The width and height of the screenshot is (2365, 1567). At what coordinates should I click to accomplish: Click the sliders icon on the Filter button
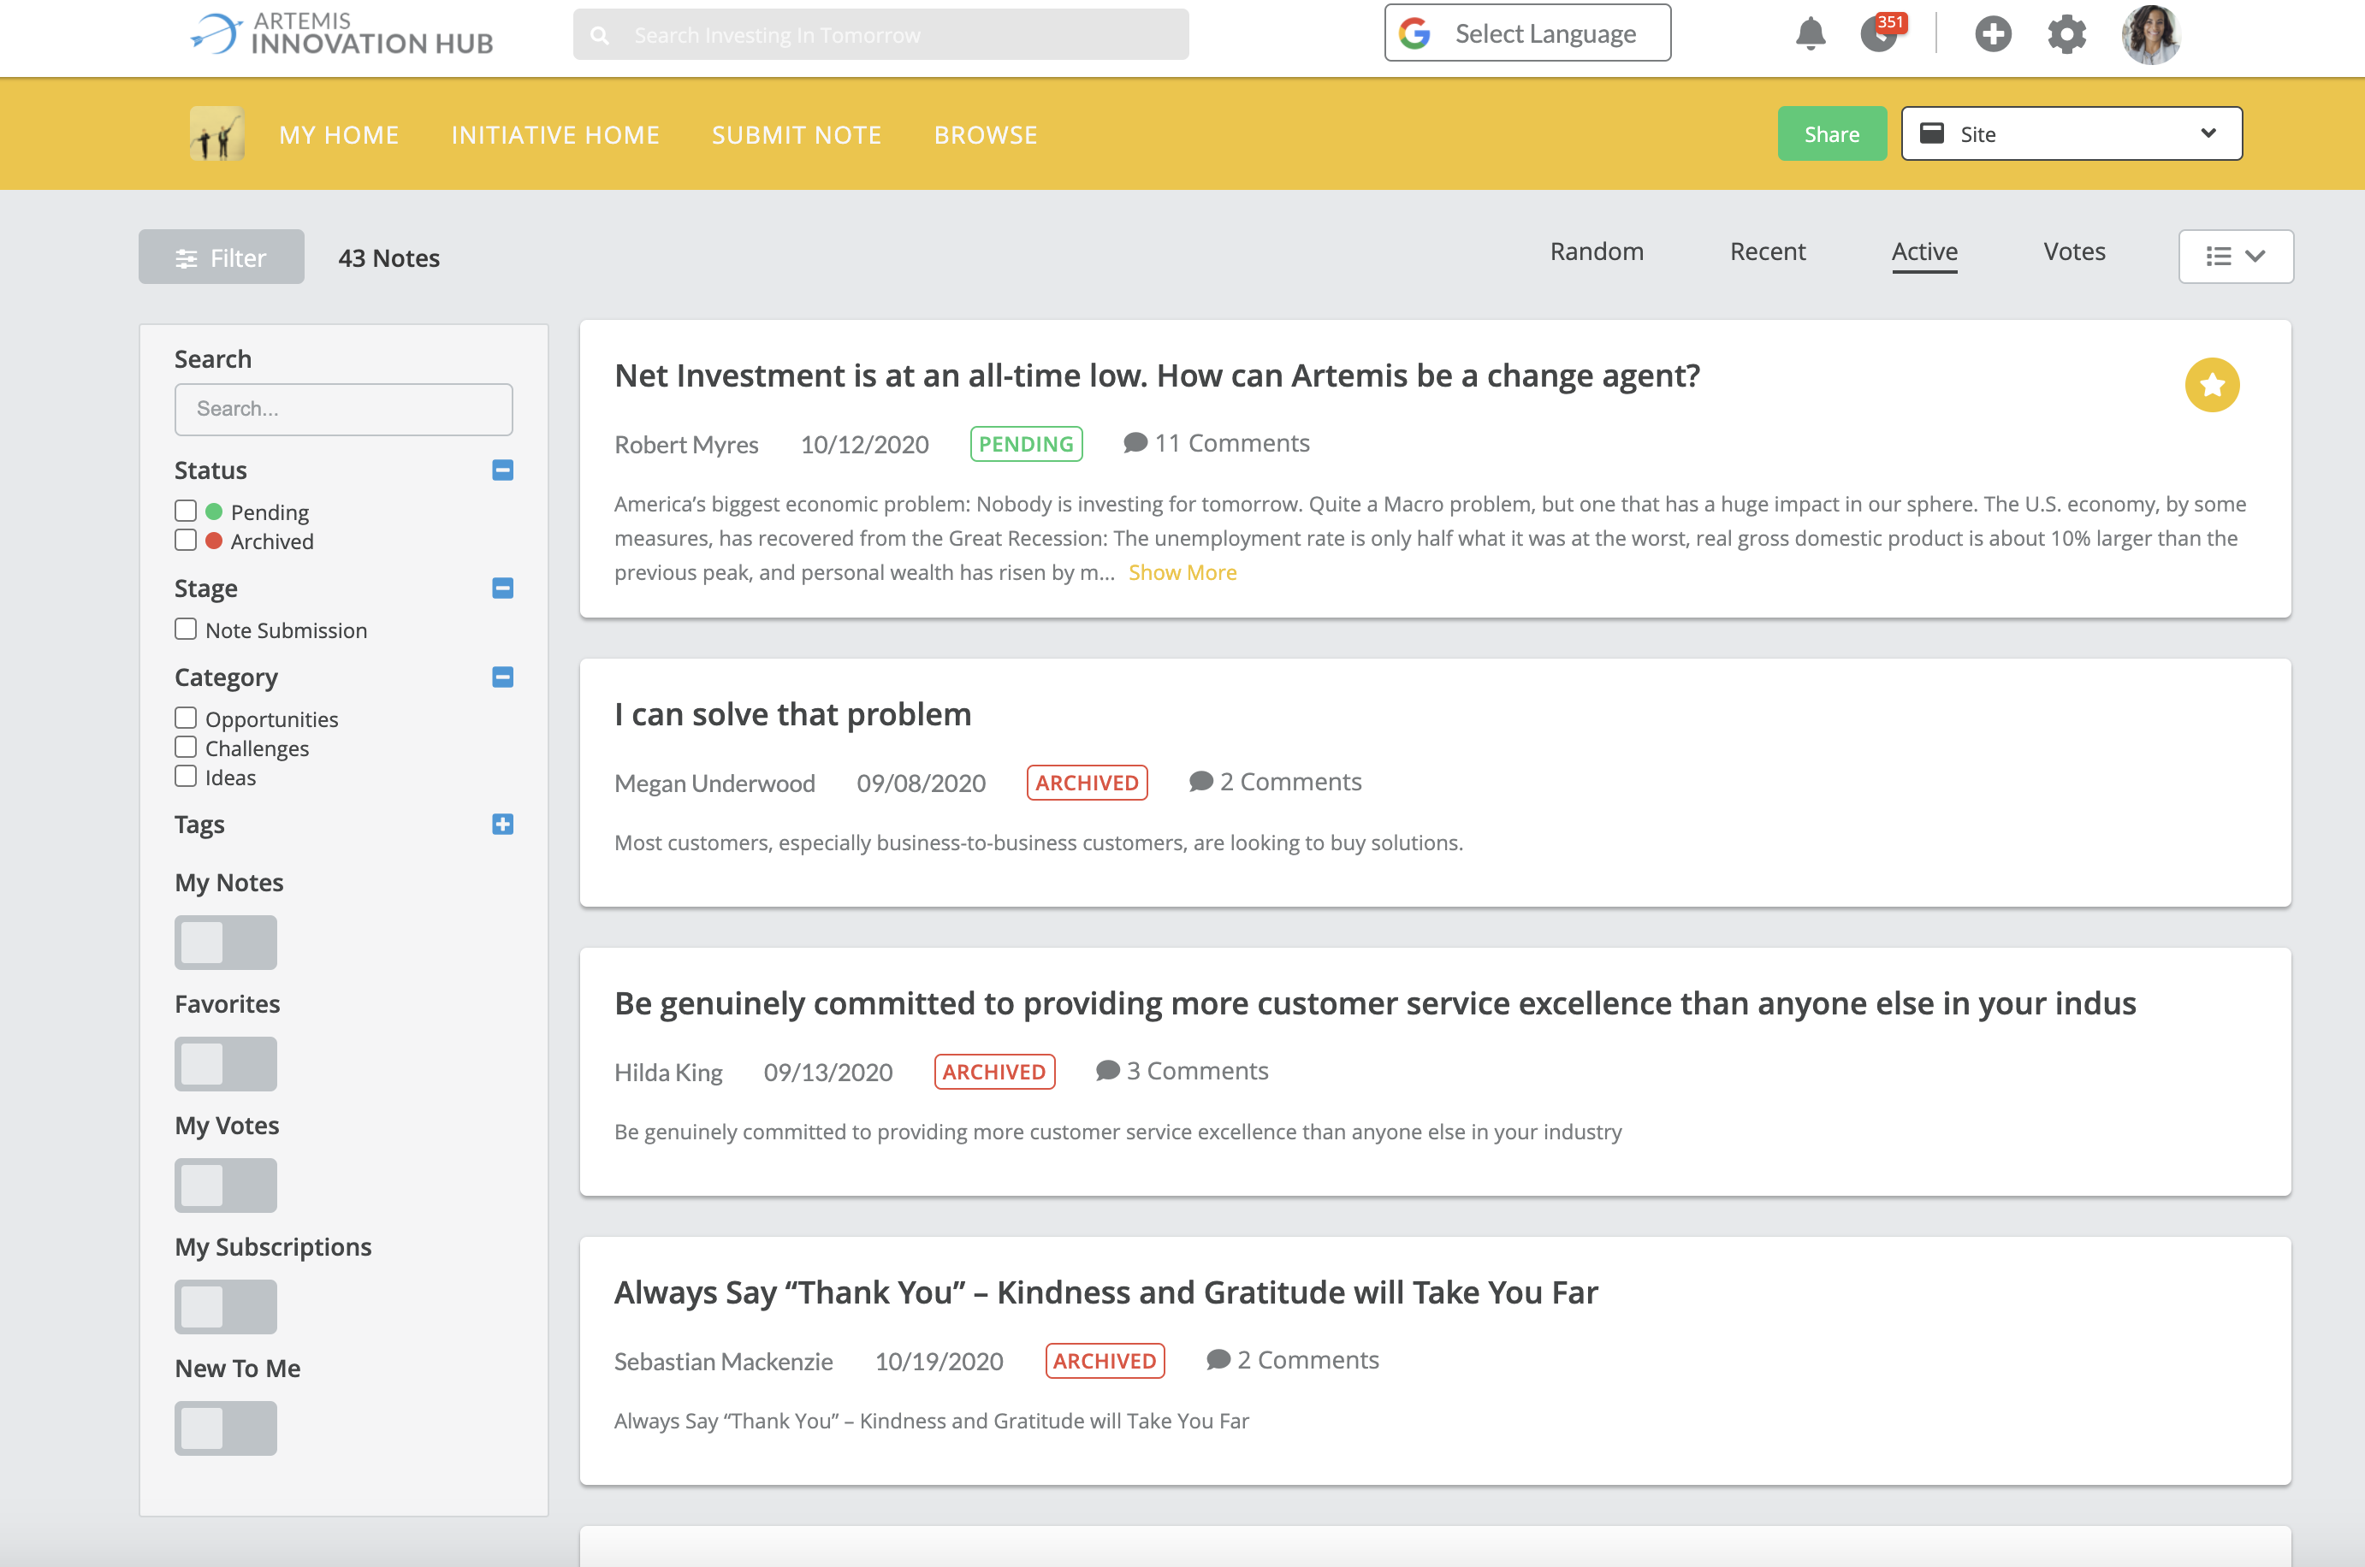pos(186,257)
